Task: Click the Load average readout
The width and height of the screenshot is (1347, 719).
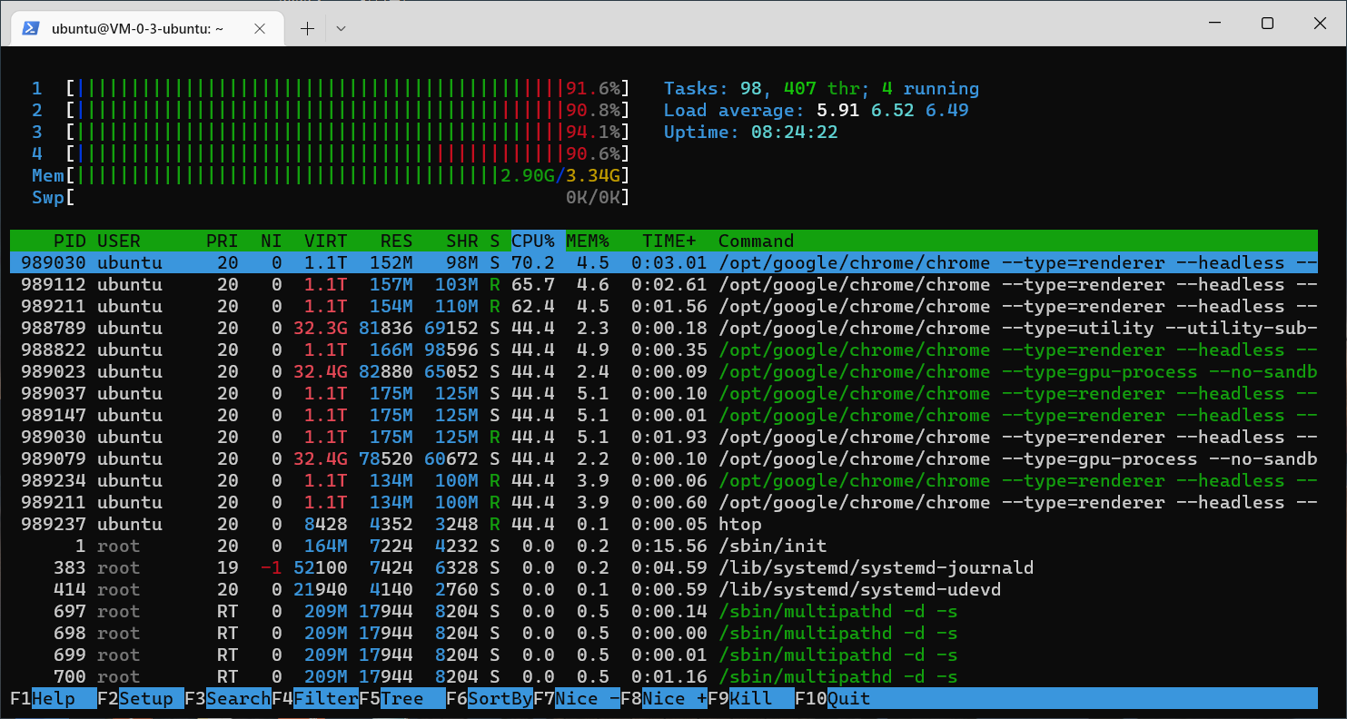Action: click(816, 110)
